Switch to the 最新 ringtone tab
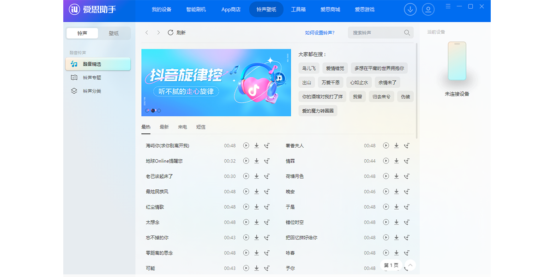This screenshot has height=277, width=554. point(164,127)
